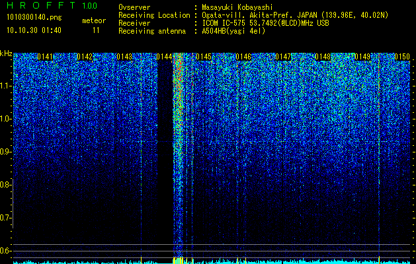The height and width of the screenshot is (264, 416).
Task: Click the 0146 time marker
Action: click(243, 57)
